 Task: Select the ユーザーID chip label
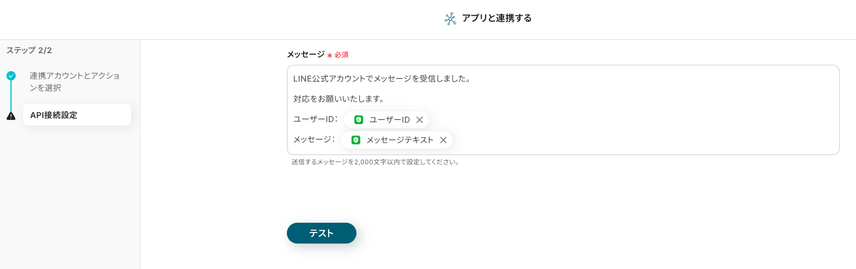tap(389, 120)
